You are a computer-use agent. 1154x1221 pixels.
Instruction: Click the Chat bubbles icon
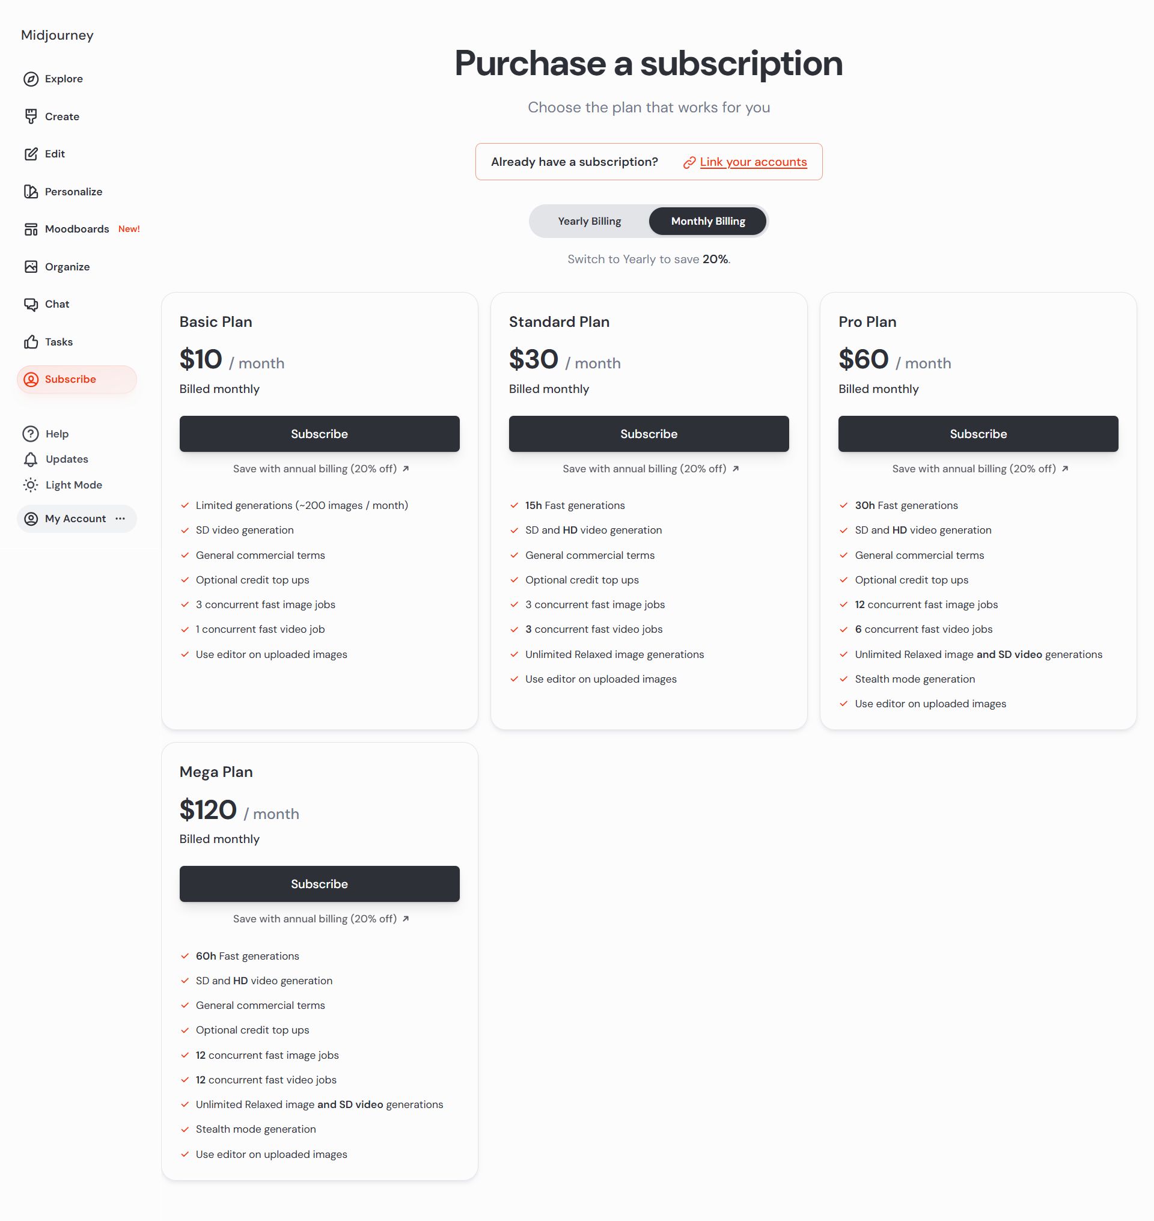click(31, 304)
